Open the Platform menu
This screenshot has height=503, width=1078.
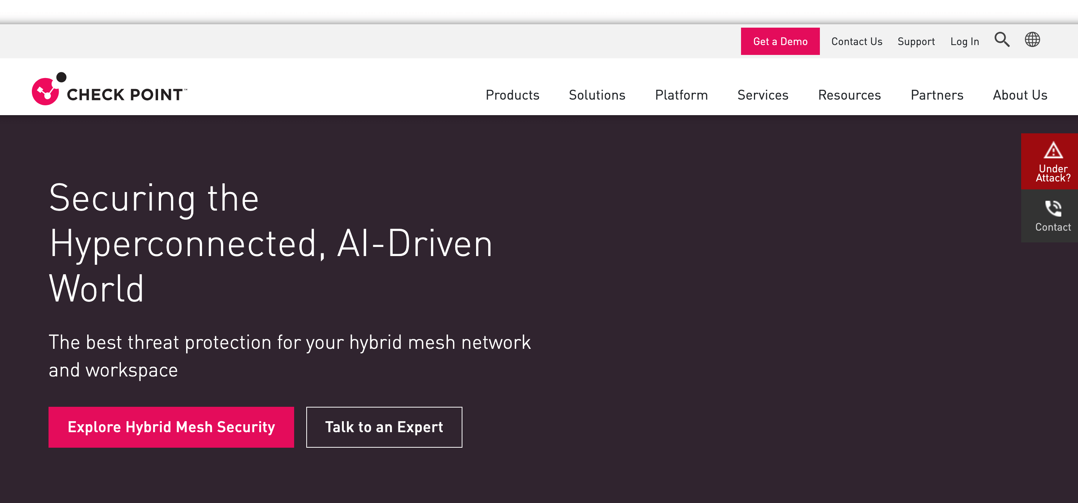pyautogui.click(x=681, y=95)
